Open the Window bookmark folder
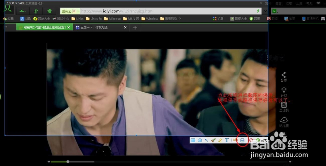 pyautogui.click(x=150, y=19)
